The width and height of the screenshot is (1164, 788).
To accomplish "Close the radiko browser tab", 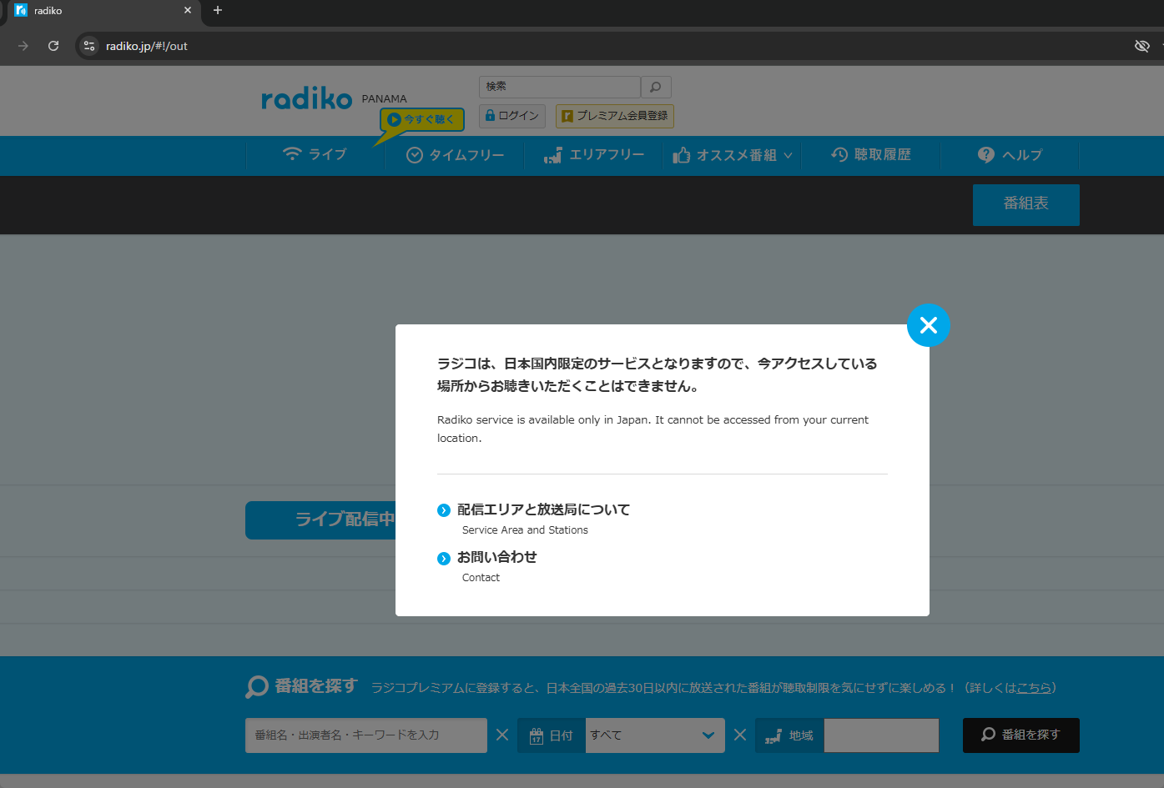I will click(x=188, y=10).
